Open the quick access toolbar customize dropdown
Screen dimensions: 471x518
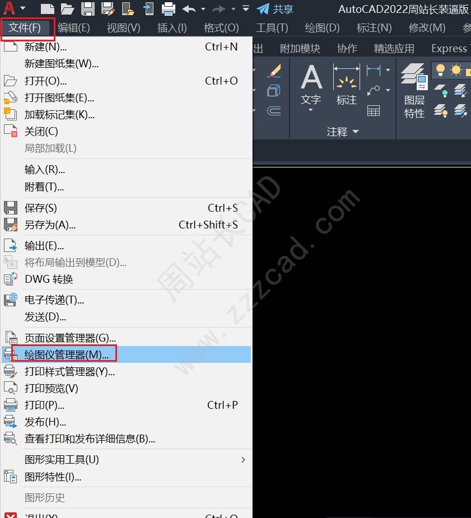pyautogui.click(x=246, y=9)
